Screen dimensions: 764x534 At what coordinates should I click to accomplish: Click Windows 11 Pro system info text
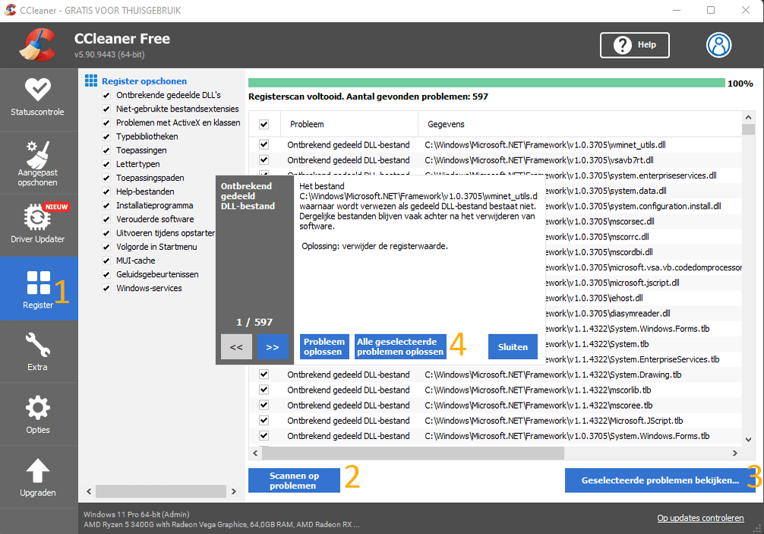(137, 514)
